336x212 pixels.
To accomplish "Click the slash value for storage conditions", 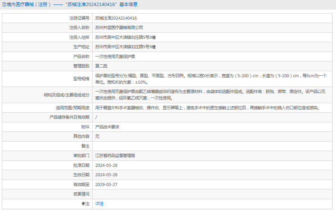I will [96, 117].
